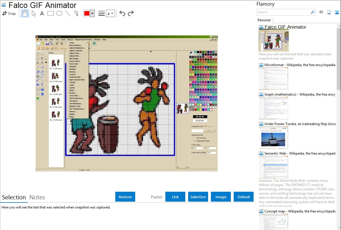Click the magnifier search icon
The image size is (341, 230).
(313, 12)
